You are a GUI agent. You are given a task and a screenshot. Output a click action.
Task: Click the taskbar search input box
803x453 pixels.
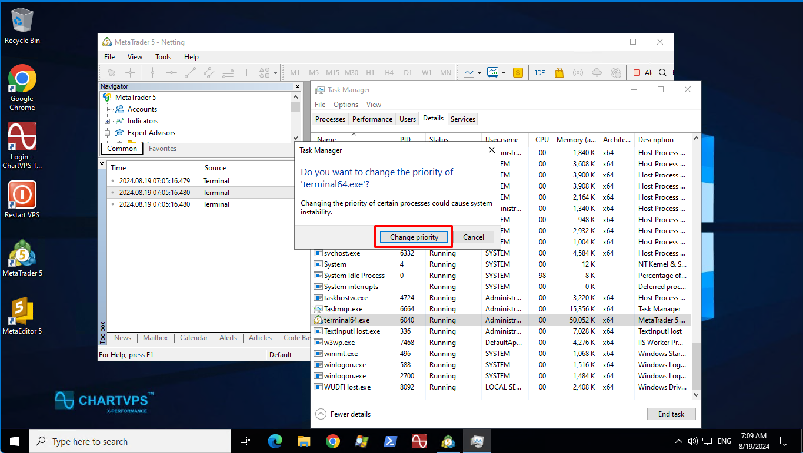[129, 441]
